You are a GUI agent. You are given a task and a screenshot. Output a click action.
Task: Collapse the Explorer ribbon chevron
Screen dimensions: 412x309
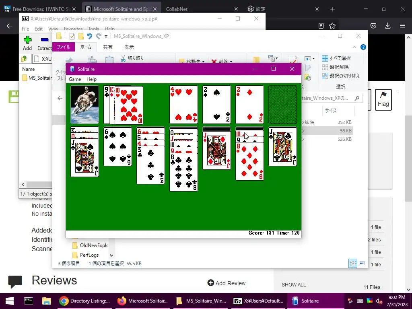354,47
